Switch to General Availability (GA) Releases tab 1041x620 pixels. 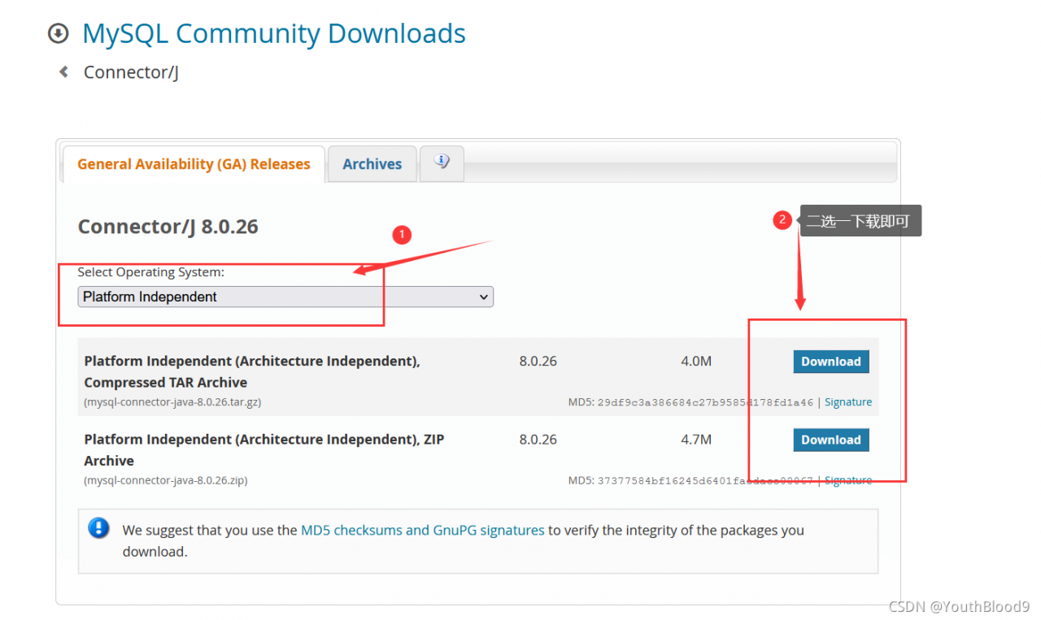(194, 164)
